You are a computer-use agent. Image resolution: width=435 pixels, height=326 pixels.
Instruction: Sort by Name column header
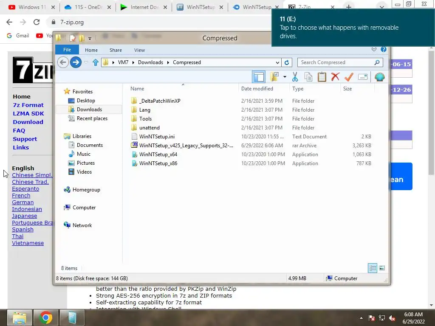point(137,88)
